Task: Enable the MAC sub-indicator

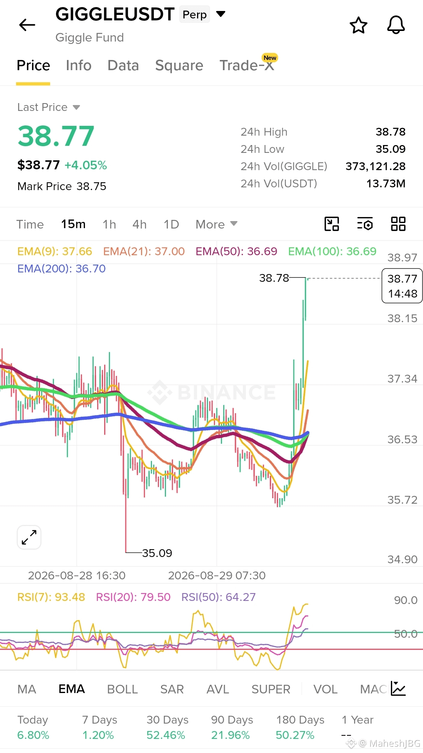Action: click(374, 689)
